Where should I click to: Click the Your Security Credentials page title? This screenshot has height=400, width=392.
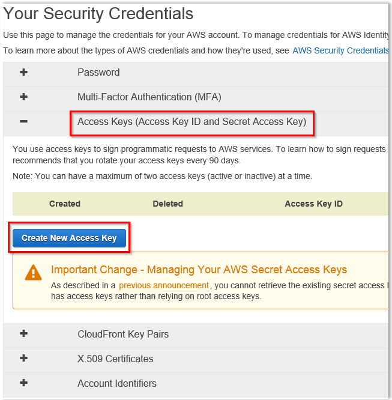click(x=98, y=13)
